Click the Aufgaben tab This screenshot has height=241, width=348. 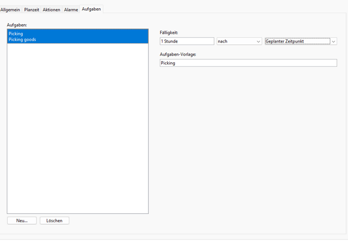91,9
